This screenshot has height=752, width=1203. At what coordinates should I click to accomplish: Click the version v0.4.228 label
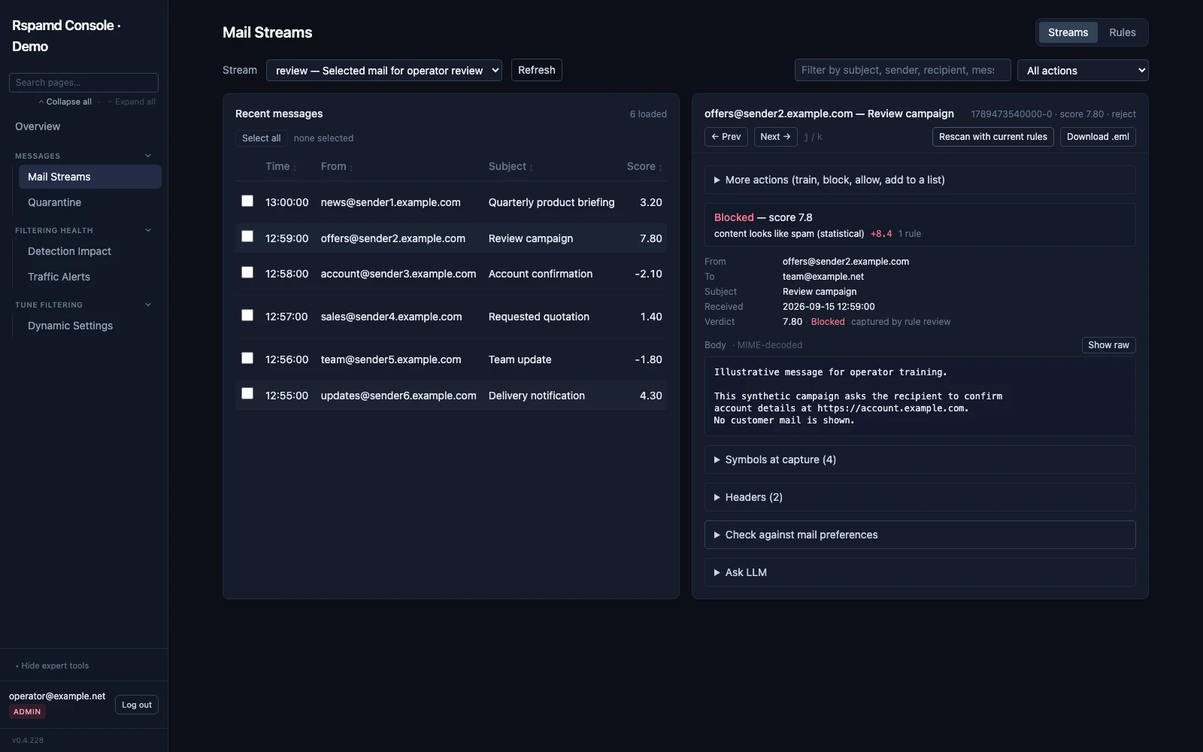(28, 740)
